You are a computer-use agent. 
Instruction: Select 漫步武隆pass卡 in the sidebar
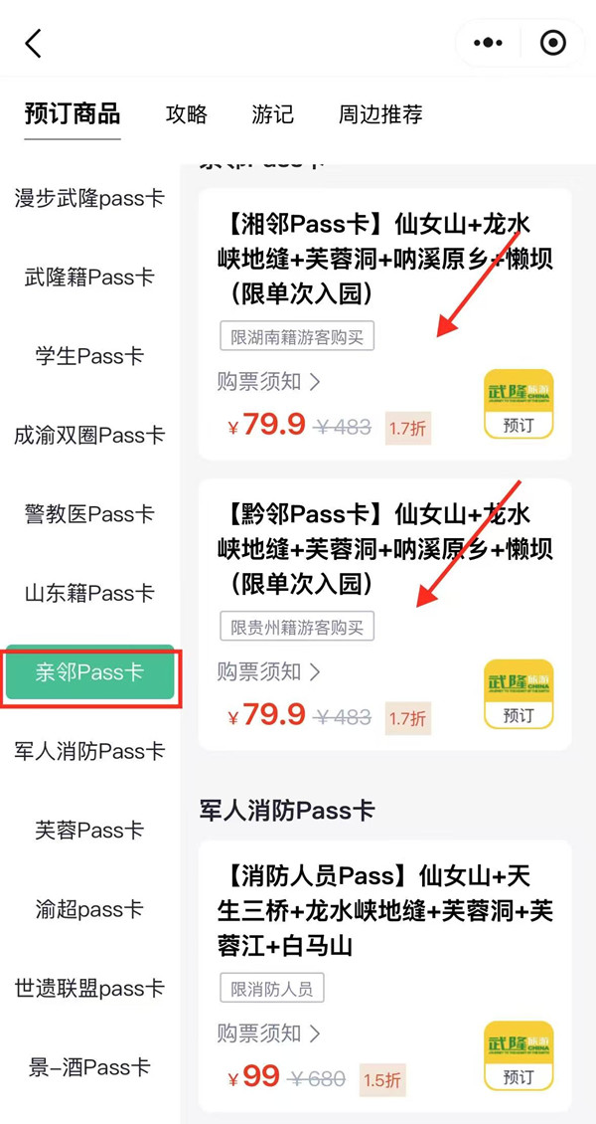point(90,198)
